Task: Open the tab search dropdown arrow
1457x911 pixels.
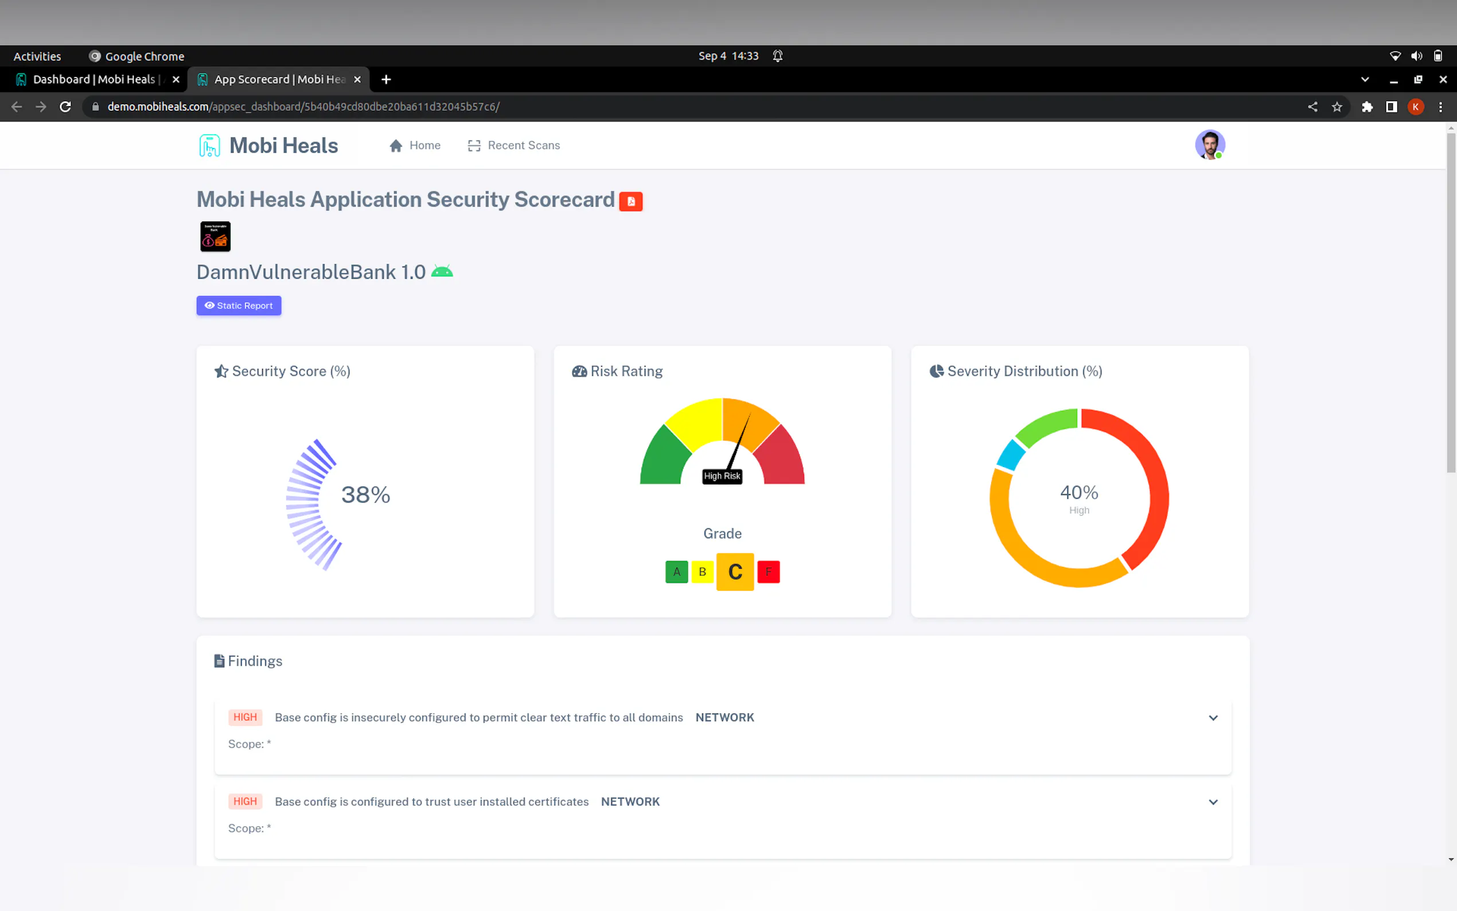Action: click(x=1365, y=80)
